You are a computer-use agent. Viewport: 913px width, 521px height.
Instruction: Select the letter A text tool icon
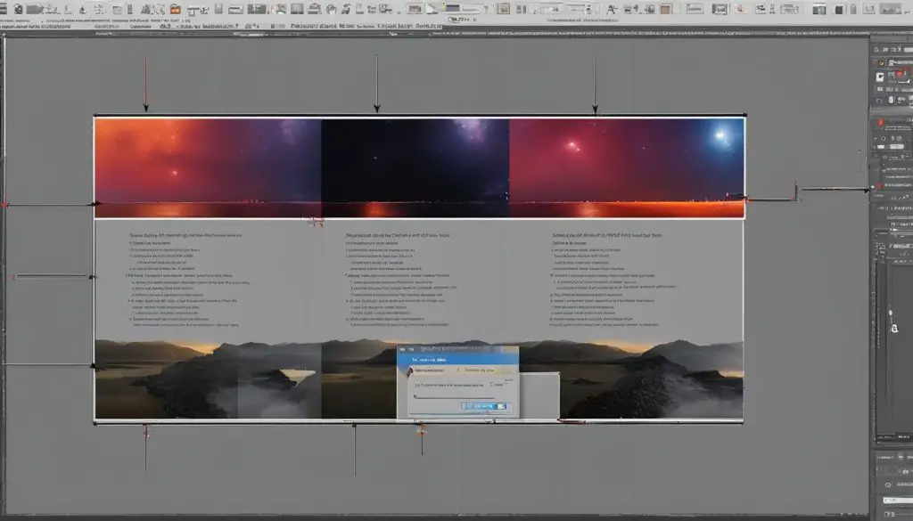tap(612, 9)
